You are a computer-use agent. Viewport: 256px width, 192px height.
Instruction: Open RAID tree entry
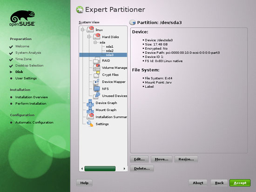point(106,61)
